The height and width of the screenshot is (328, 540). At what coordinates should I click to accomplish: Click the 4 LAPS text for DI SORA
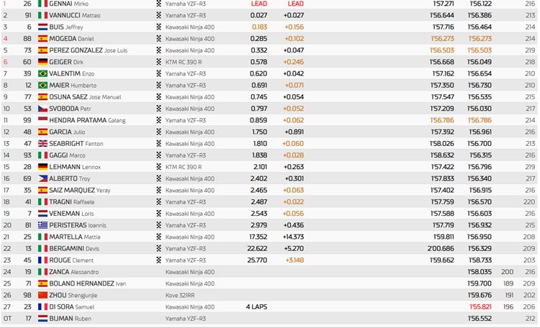click(256, 307)
